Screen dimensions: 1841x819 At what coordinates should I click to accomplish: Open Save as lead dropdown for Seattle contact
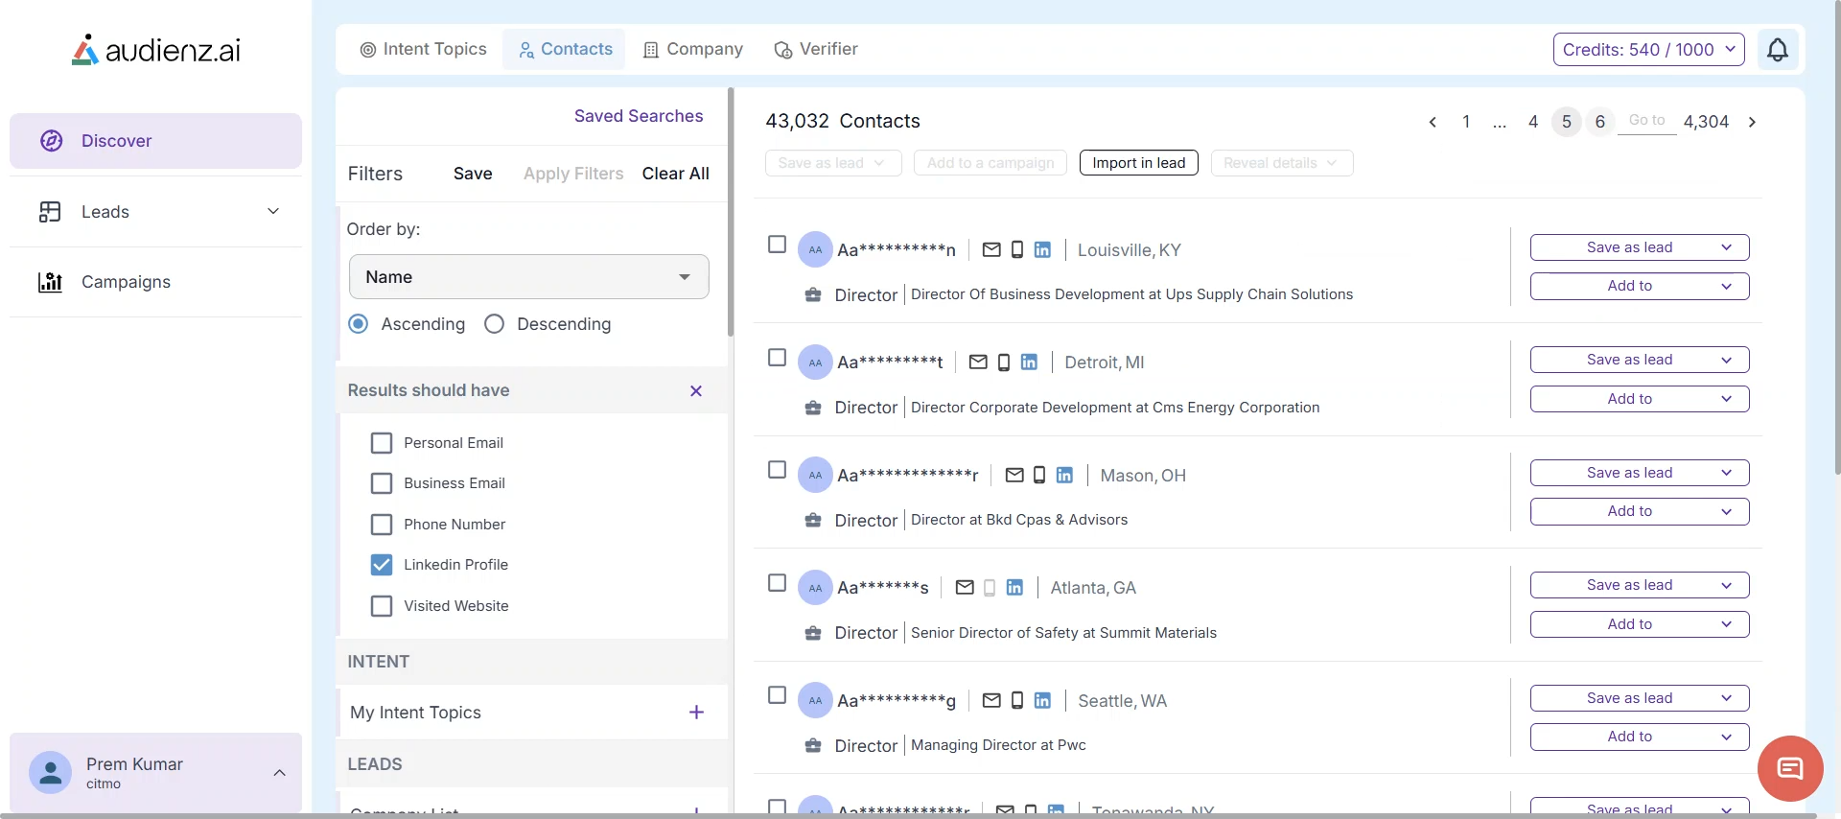(1640, 698)
